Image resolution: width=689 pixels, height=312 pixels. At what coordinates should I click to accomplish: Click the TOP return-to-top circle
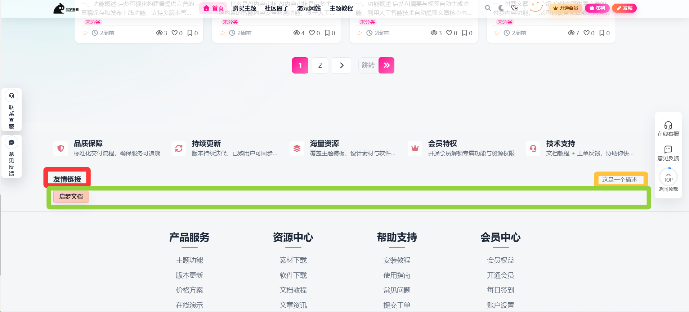point(668,177)
